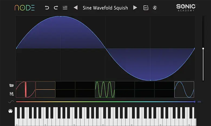Viewport: 211px width, 126px height.
Task: Select the red wavefold waveform slot
Action: pos(26,89)
